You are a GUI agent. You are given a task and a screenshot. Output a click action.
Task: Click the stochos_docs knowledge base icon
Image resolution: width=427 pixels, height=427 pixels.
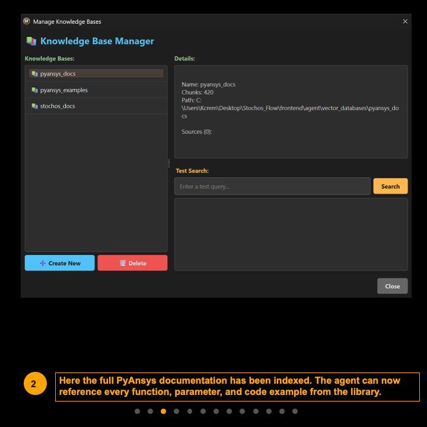pos(35,106)
